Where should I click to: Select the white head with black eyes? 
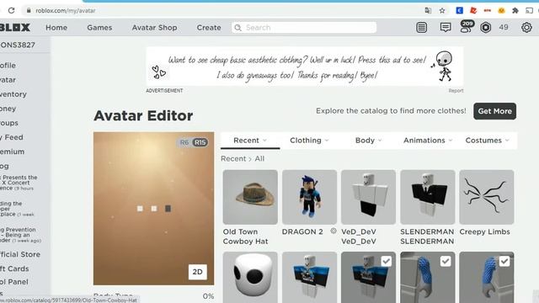250,277
